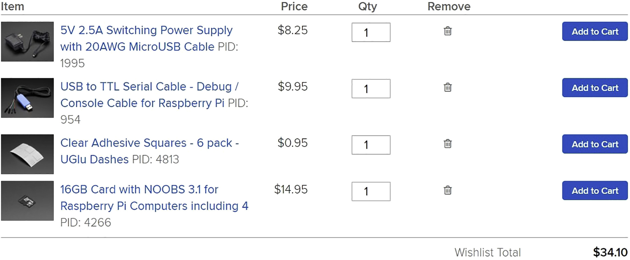The width and height of the screenshot is (630, 260).
Task: Add USB to TTL Serial Cable to cart
Action: (x=595, y=88)
